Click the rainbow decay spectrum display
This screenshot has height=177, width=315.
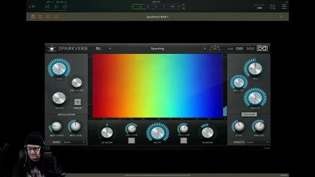tap(157, 86)
